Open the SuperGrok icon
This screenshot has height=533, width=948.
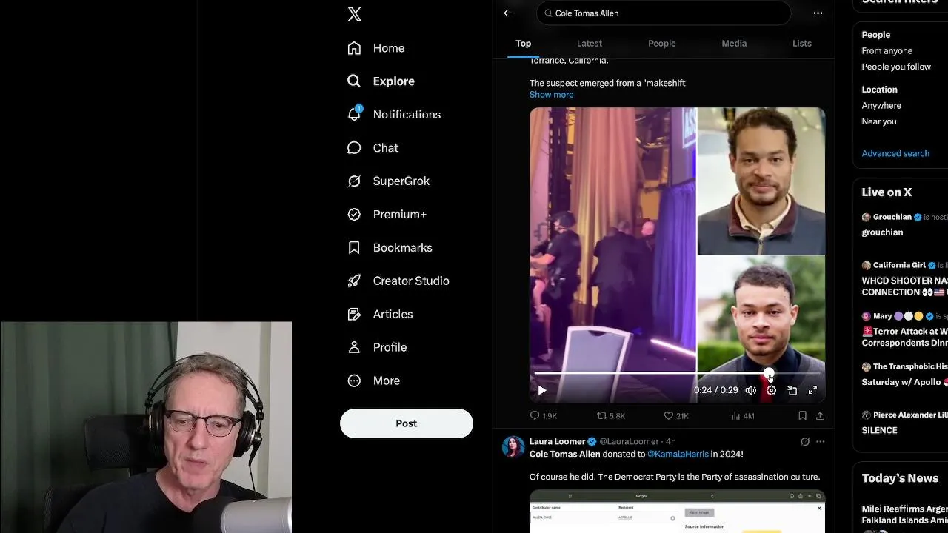click(x=354, y=181)
